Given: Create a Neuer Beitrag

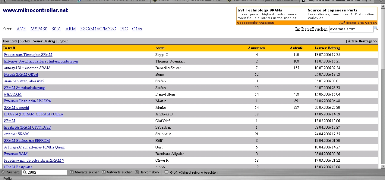Looking at the screenshot, I should (x=44, y=41).
